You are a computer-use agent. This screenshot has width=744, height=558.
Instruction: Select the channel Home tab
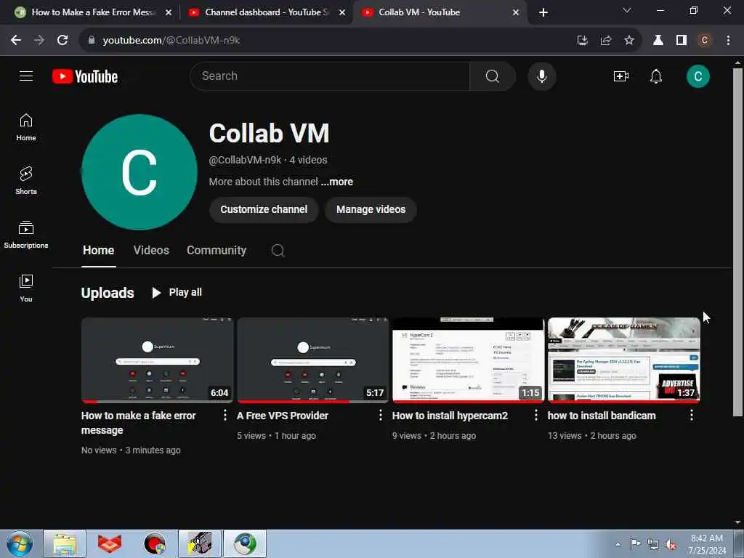[x=99, y=251]
